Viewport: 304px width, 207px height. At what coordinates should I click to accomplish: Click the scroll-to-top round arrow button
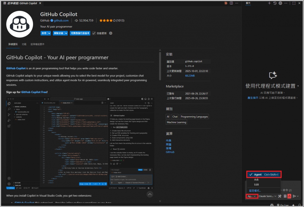click(150, 194)
